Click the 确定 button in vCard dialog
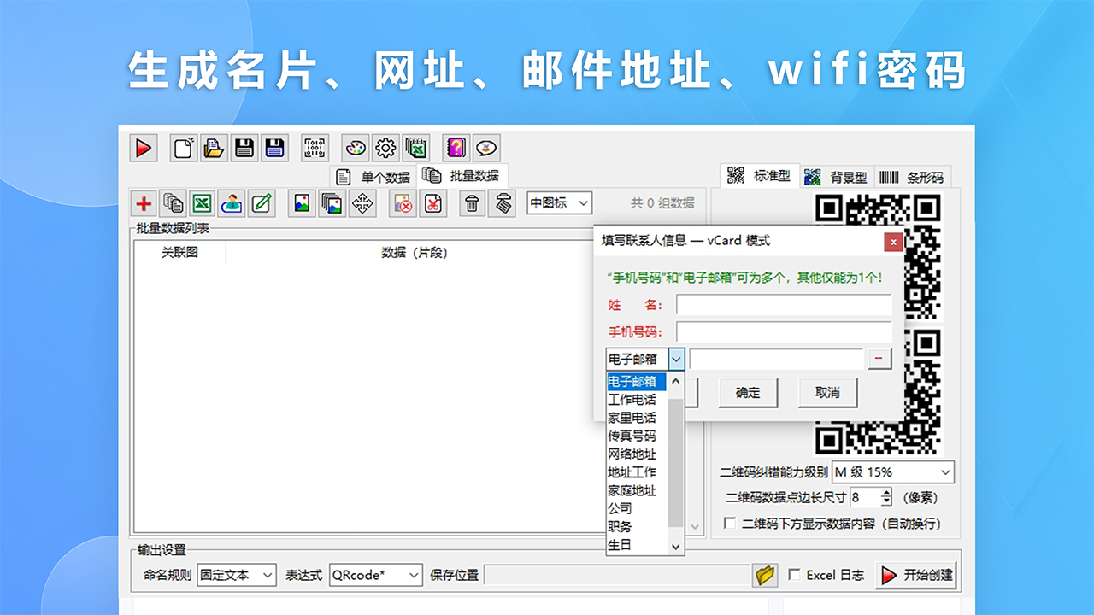The width and height of the screenshot is (1094, 615). tap(747, 393)
